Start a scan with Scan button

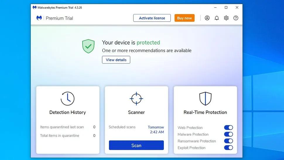pyautogui.click(x=136, y=145)
